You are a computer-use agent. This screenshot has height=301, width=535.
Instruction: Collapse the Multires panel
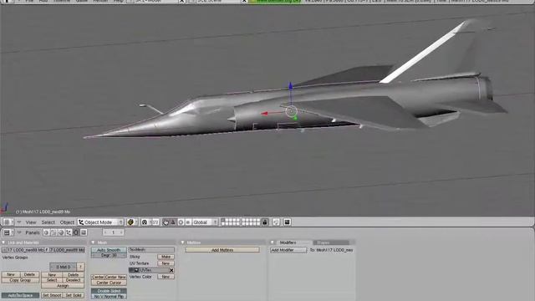183,242
